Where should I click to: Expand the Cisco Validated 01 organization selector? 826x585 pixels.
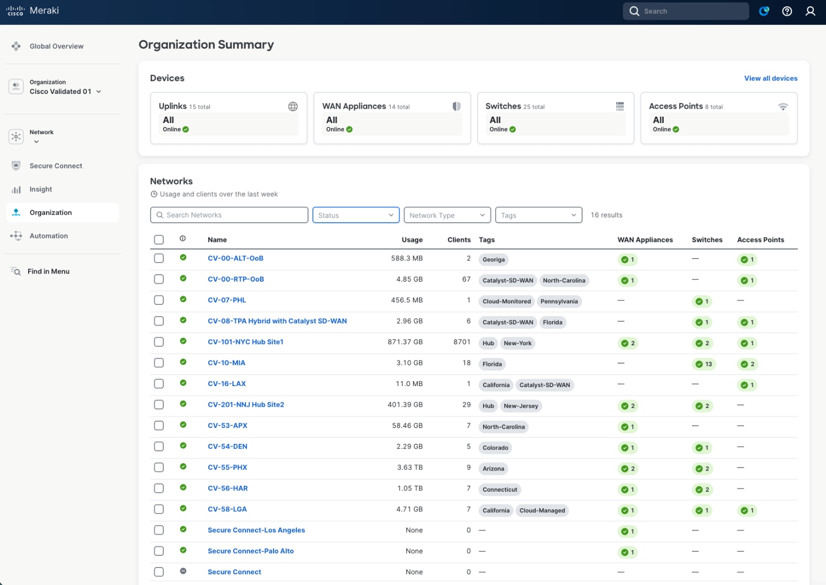pyautogui.click(x=99, y=92)
